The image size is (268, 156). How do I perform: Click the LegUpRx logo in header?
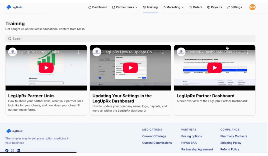tap(15, 7)
